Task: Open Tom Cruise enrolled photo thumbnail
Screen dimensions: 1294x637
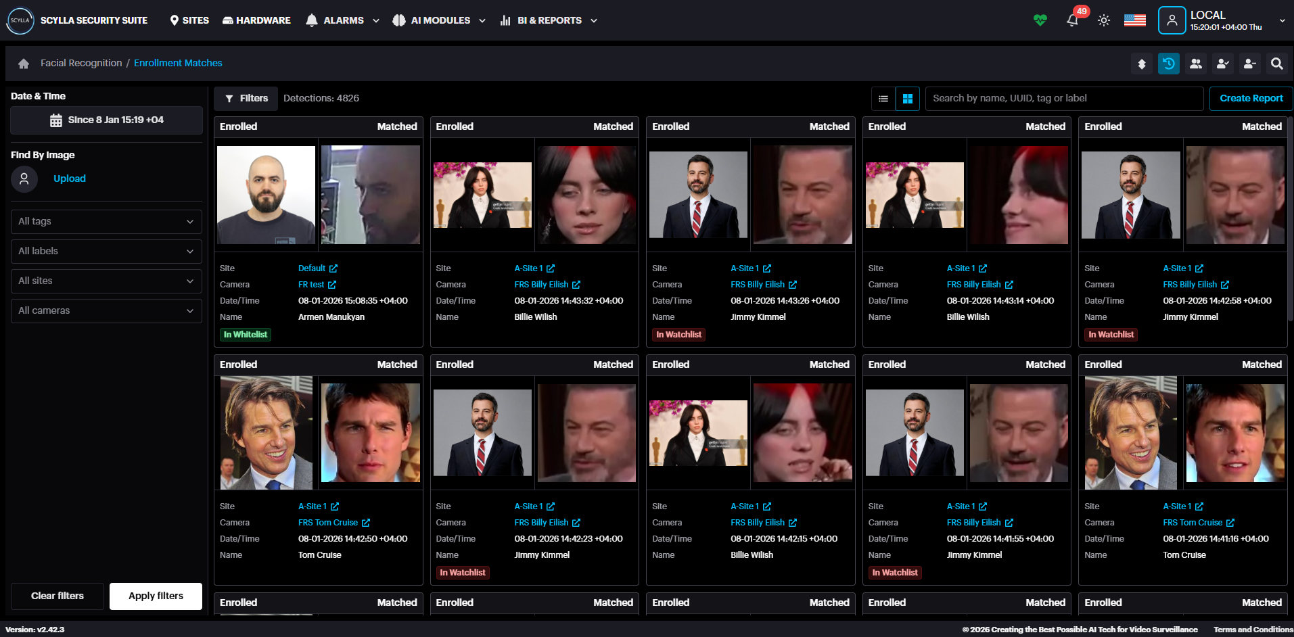Action: 266,433
